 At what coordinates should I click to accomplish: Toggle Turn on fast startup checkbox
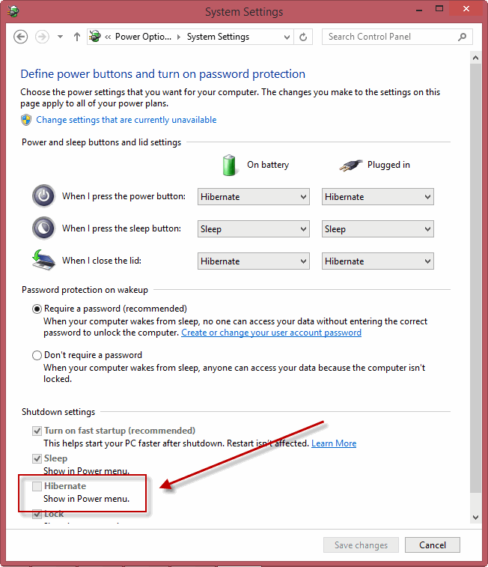point(37,431)
